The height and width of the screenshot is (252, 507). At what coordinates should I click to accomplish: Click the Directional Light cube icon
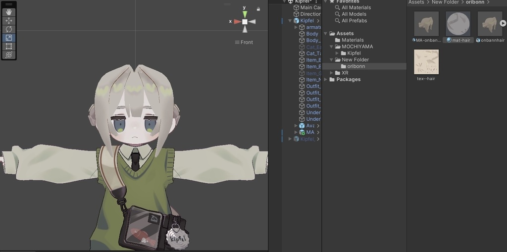pos(296,14)
